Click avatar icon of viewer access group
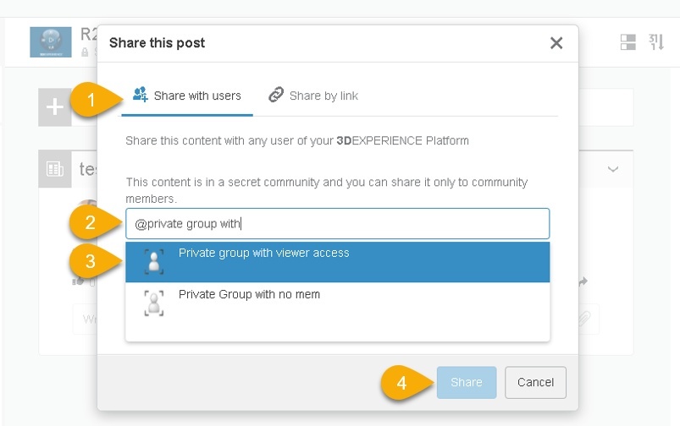Viewport: 680px width, 426px height. click(x=153, y=261)
